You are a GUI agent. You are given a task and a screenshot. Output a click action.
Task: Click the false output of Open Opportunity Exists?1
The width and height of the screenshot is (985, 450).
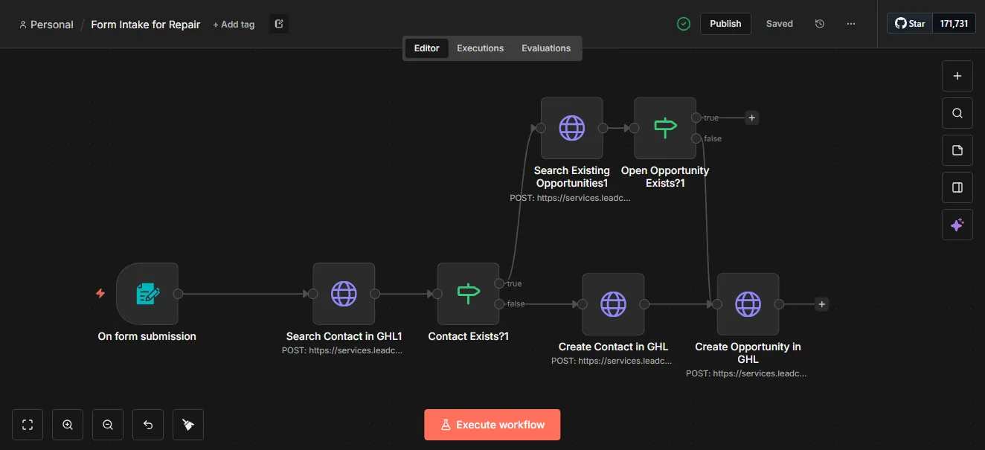tap(696, 138)
